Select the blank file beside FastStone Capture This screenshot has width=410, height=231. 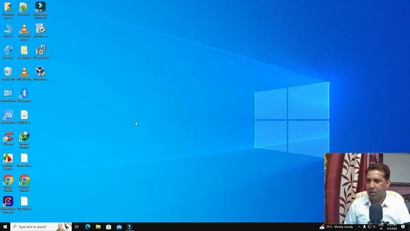(24, 160)
